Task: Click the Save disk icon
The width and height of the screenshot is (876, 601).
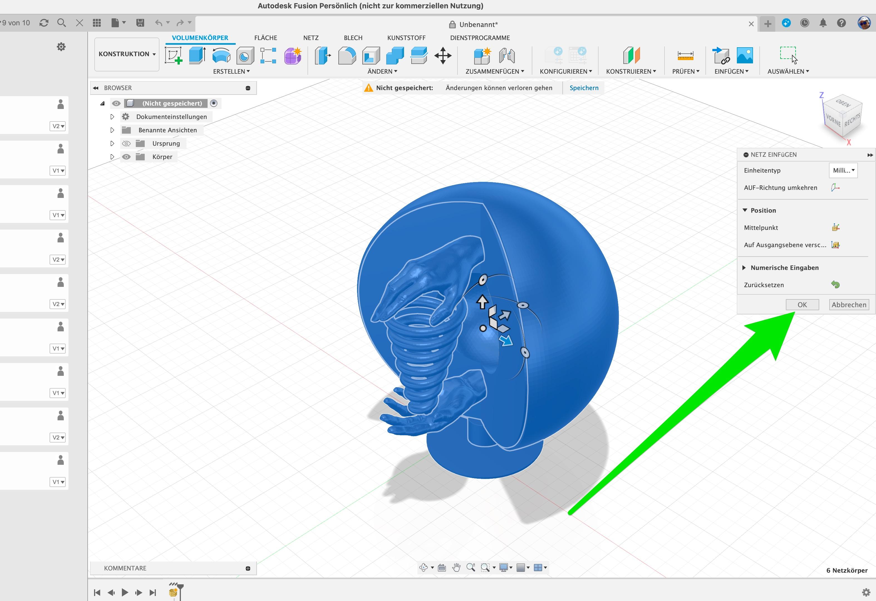Action: [x=140, y=23]
